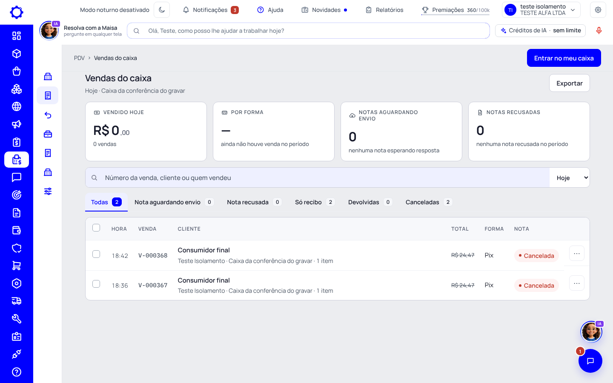Screen dimensions: 613x383
Task: Open the actions menu for sale V-000368
Action: coord(577,254)
